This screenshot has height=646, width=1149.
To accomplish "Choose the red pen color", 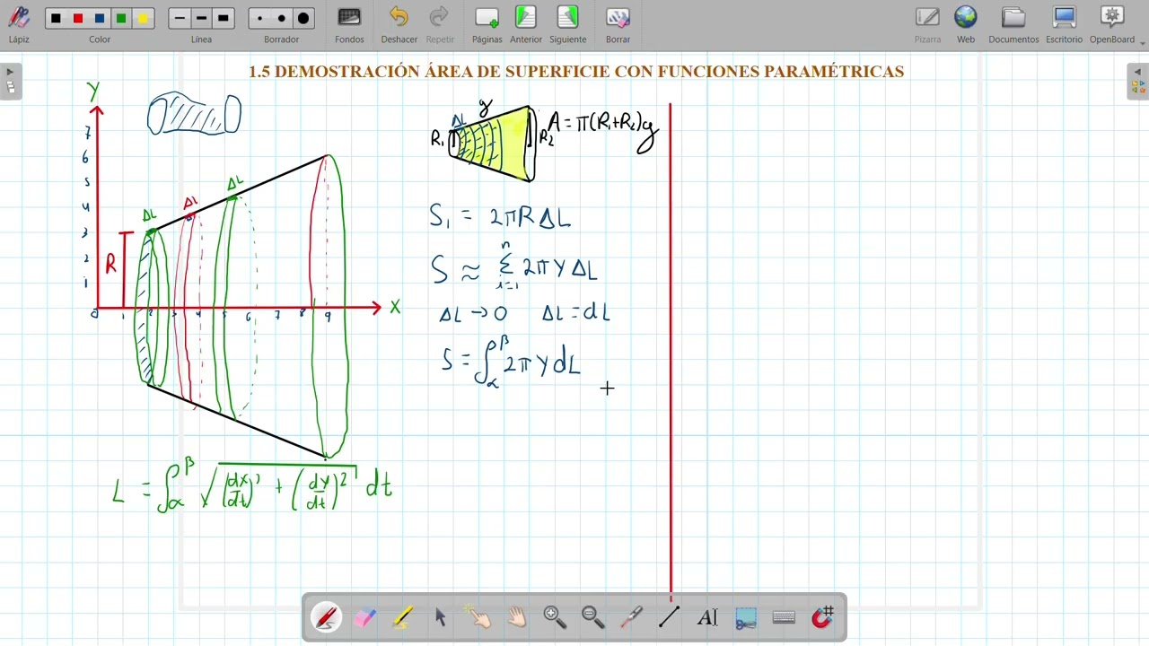I will tap(78, 18).
